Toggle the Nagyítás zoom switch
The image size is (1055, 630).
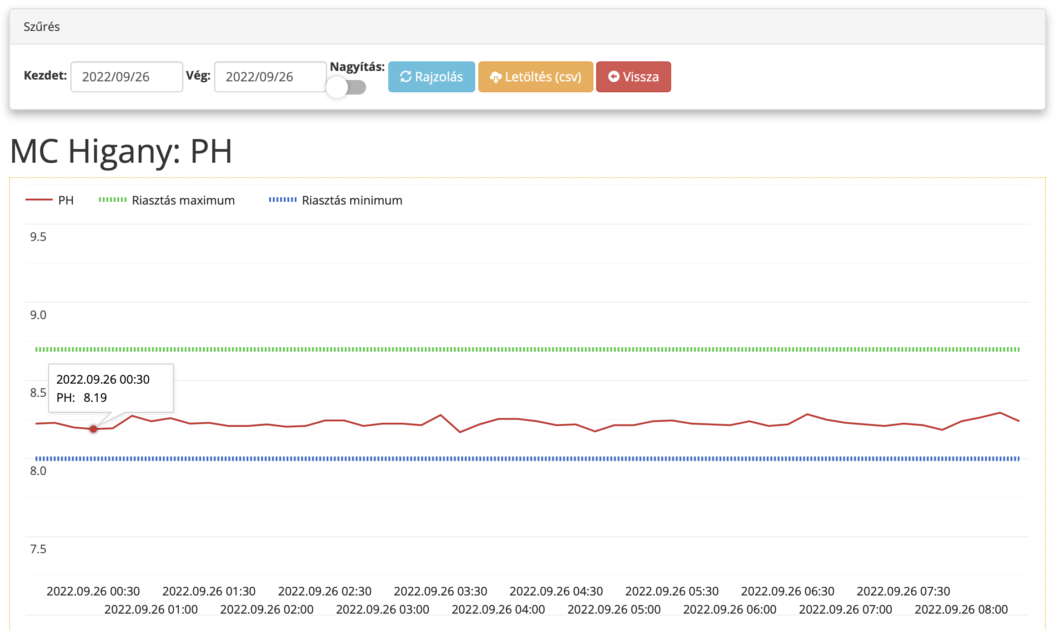(347, 87)
